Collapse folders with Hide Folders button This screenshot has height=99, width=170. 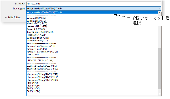tap(13, 18)
